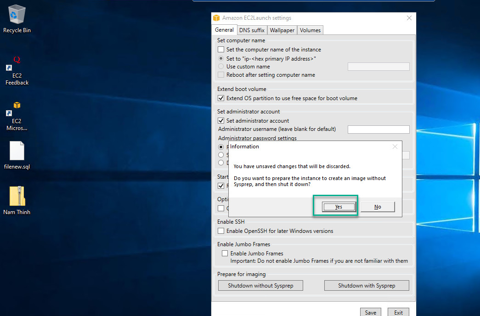
Task: Switch to the Volumes tab
Action: pyautogui.click(x=310, y=30)
